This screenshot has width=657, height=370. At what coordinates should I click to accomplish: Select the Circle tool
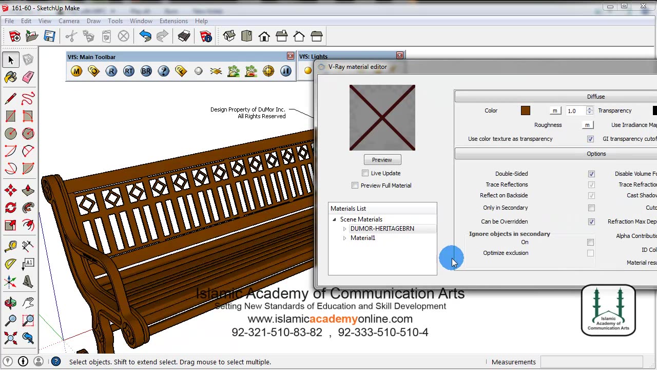tap(11, 134)
